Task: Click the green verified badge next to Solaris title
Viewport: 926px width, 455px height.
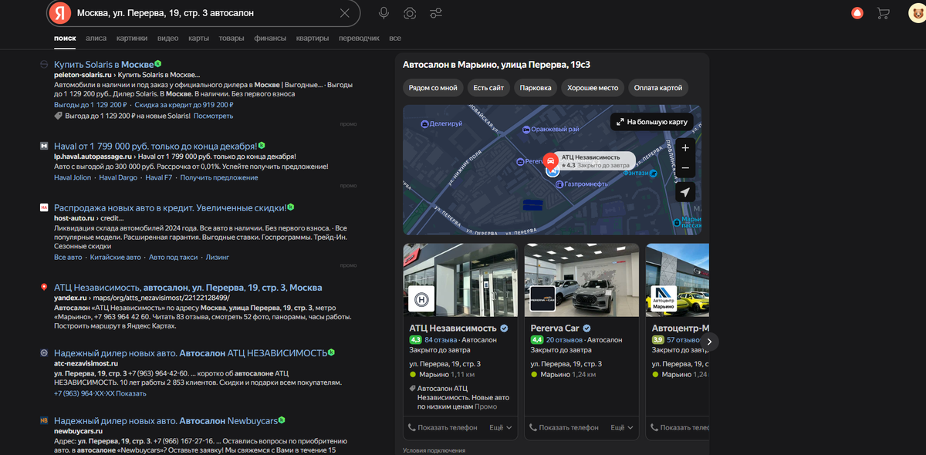Action: 157,63
